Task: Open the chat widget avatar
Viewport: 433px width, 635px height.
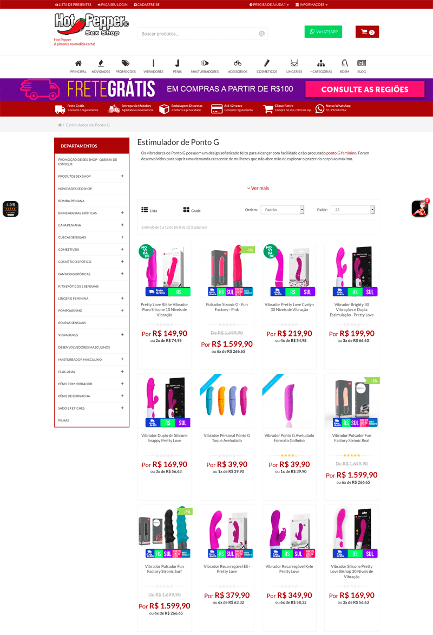Action: pyautogui.click(x=420, y=209)
